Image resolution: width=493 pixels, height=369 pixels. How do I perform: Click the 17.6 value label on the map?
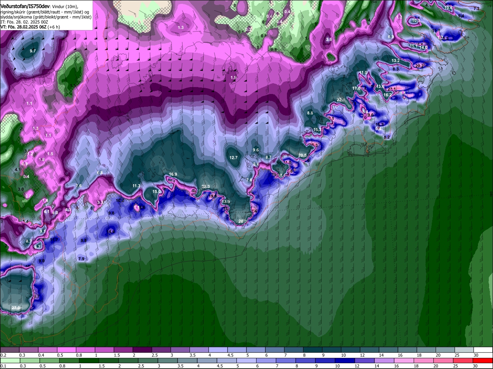pos(356,88)
